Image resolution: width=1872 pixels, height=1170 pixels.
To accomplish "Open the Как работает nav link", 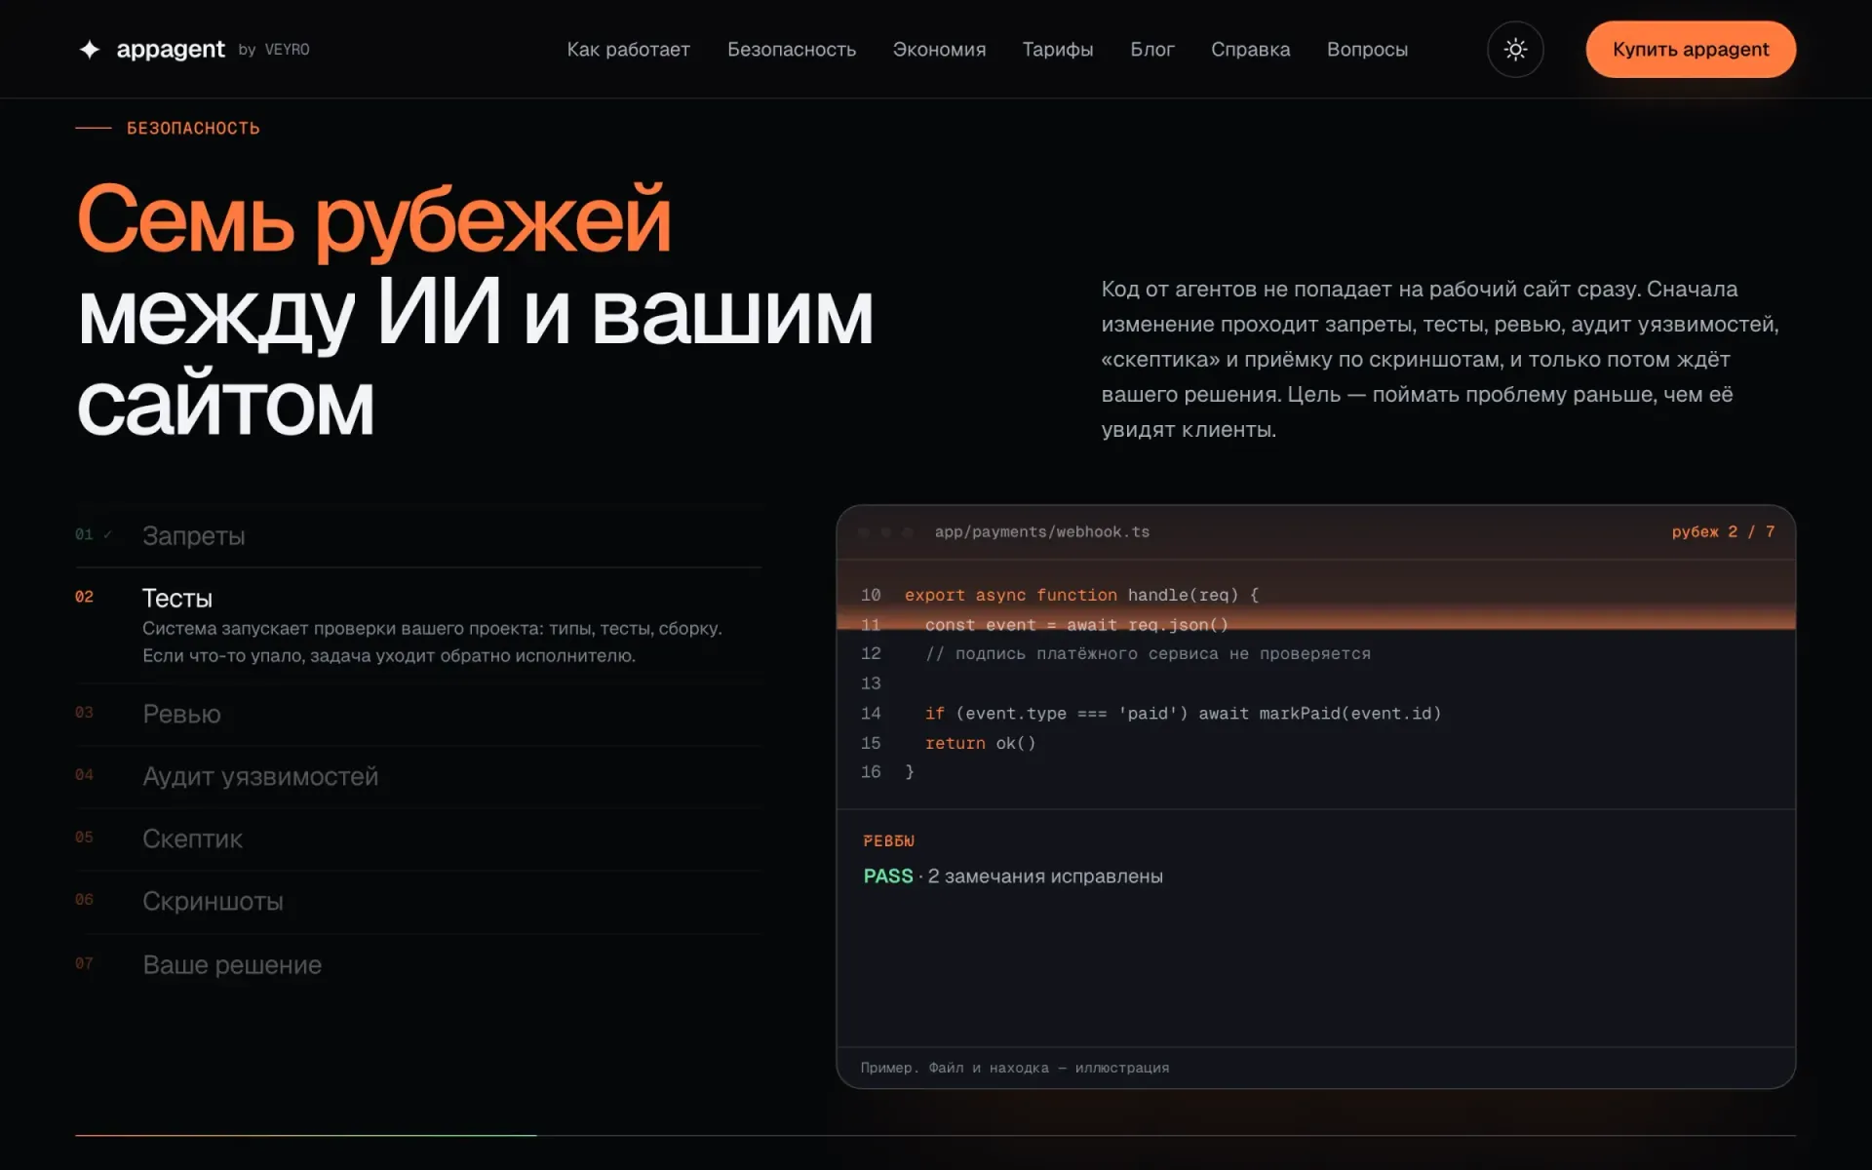I will point(628,50).
